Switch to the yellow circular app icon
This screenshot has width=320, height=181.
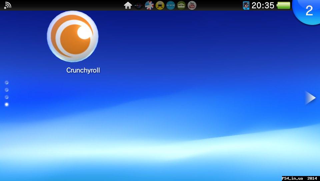[x=160, y=6]
